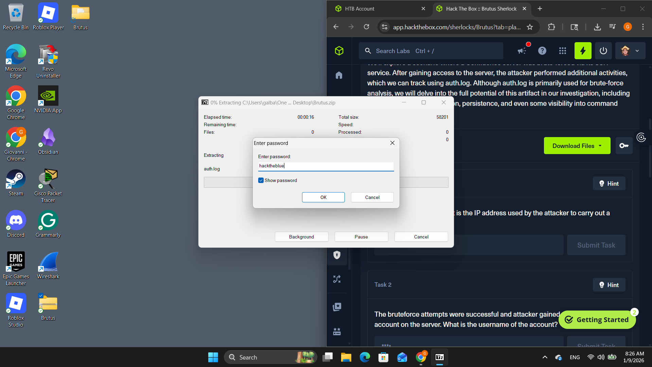Go to HTB home sidebar icon
Screen dimensions: 652x367
point(339,75)
